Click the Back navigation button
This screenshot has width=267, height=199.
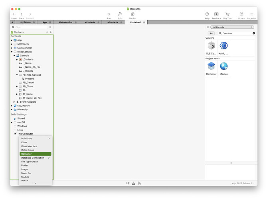click(x=22, y=14)
